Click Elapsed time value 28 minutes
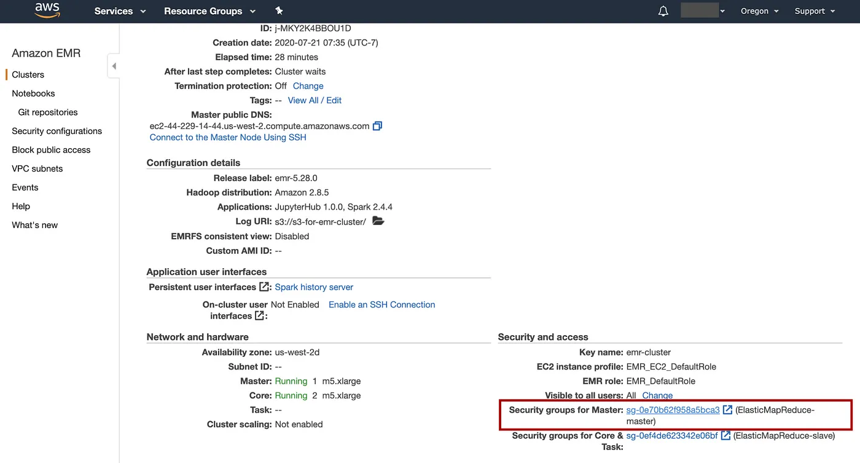Screen dimensions: 860x463 click(296, 57)
